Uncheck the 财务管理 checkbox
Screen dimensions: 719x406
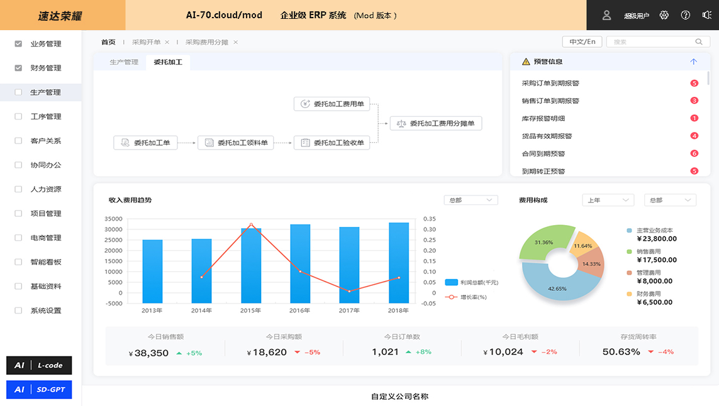18,68
